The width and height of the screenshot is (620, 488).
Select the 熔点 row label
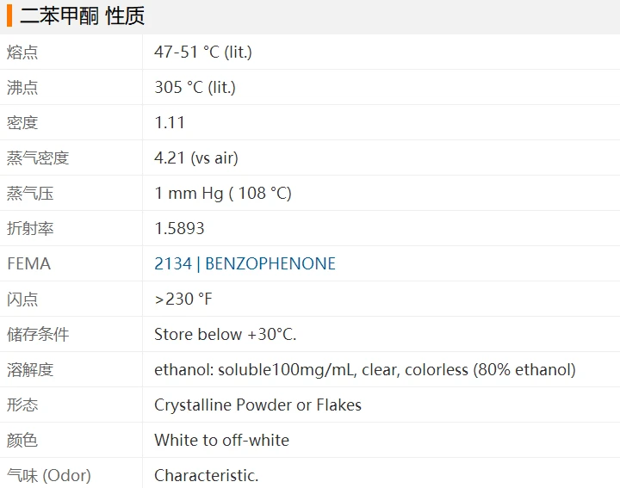click(22, 53)
